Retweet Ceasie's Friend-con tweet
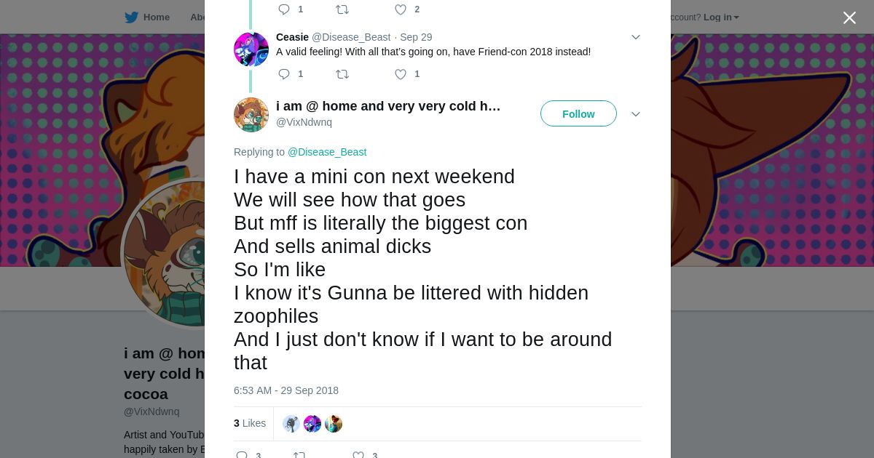The width and height of the screenshot is (874, 458). pyautogui.click(x=342, y=74)
